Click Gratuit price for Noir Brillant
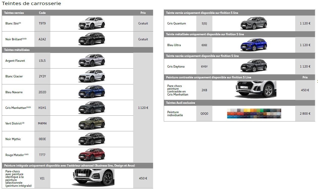 (x=143, y=39)
